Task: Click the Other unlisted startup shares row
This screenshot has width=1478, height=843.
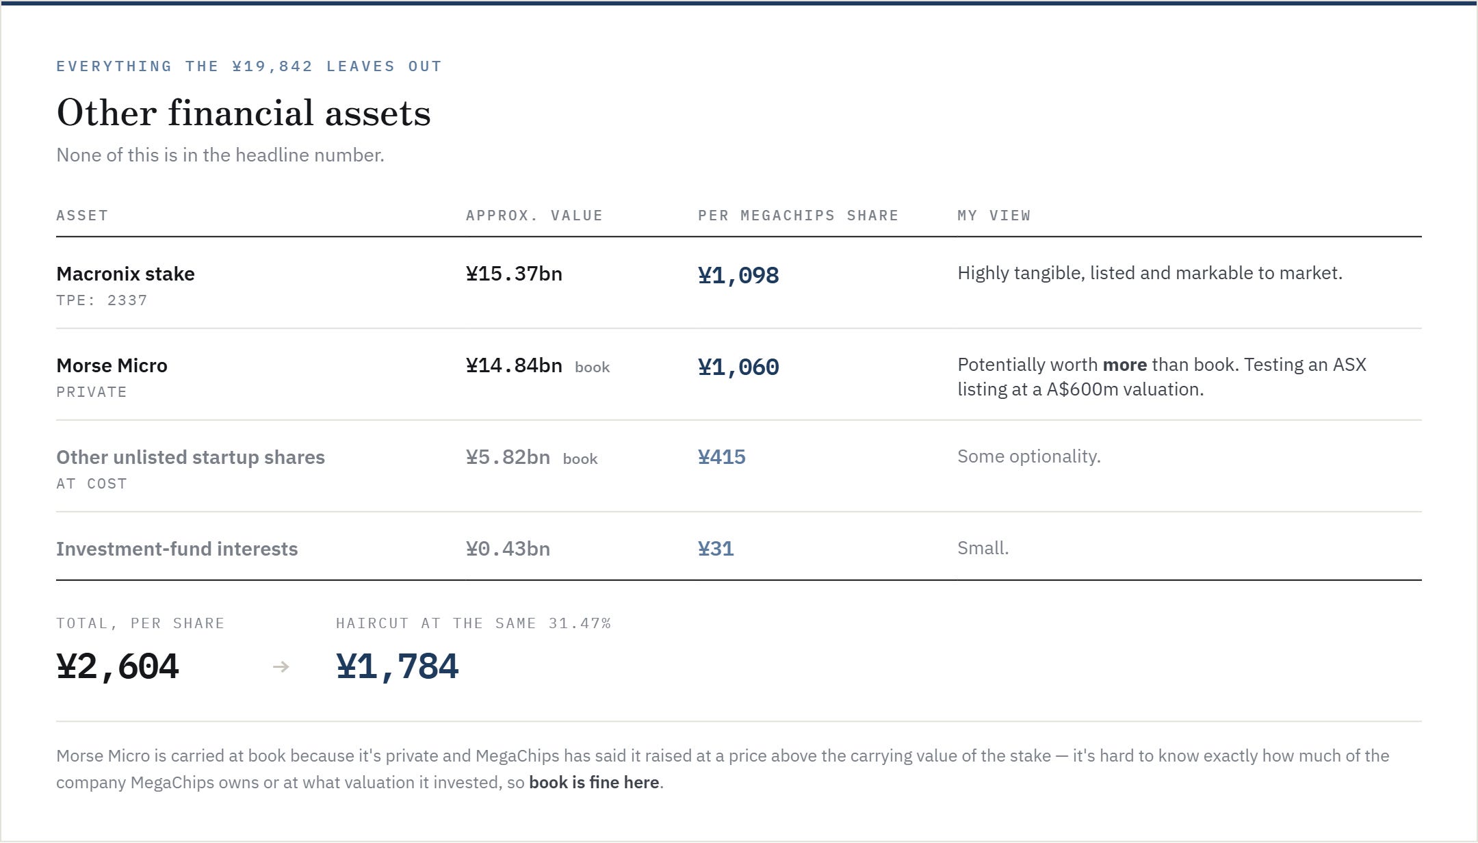Action: (739, 466)
